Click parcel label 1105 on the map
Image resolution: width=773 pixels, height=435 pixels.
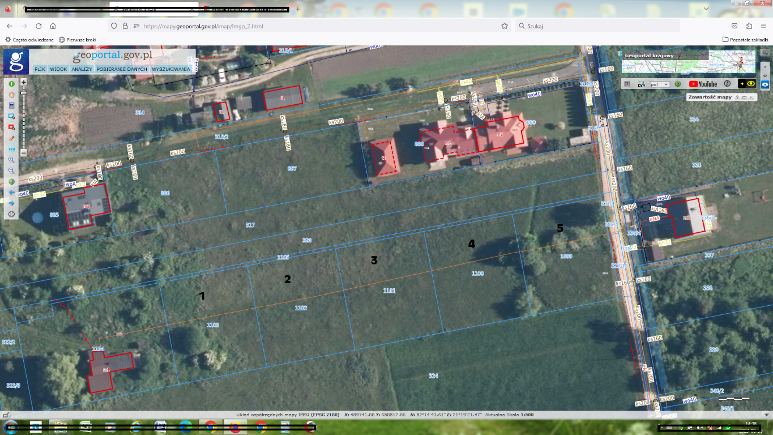[x=283, y=257]
